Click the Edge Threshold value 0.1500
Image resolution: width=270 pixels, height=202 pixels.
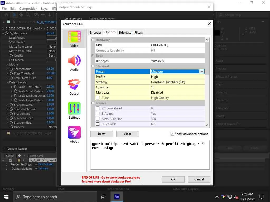[51, 73]
